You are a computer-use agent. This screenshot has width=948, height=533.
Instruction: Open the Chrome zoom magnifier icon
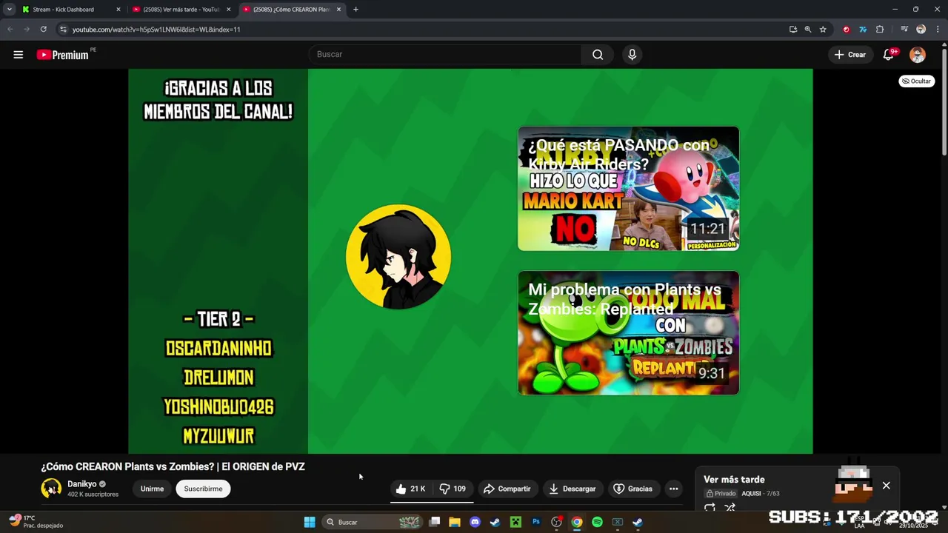click(808, 30)
